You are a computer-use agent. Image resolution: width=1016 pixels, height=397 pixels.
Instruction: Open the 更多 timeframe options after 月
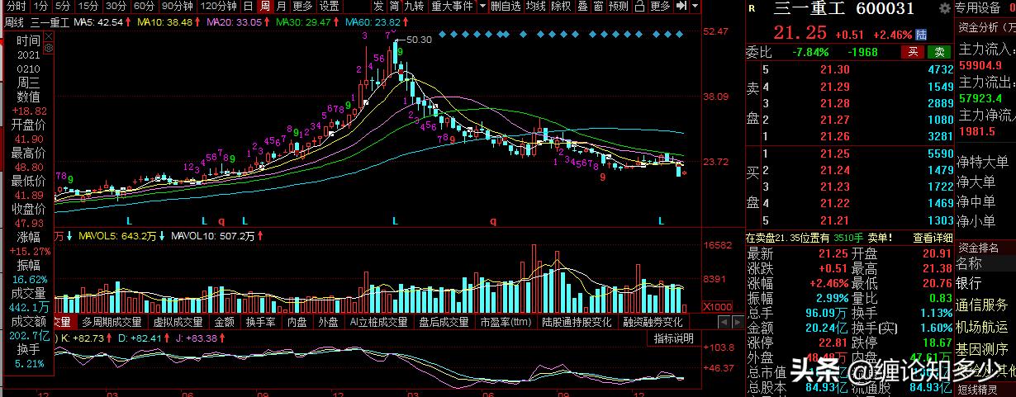coord(301,7)
